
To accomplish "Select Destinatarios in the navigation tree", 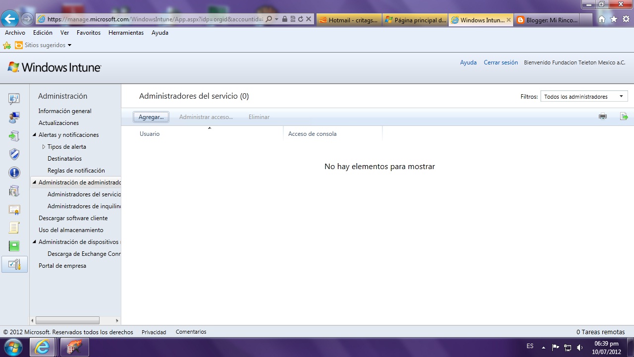I will pos(64,159).
